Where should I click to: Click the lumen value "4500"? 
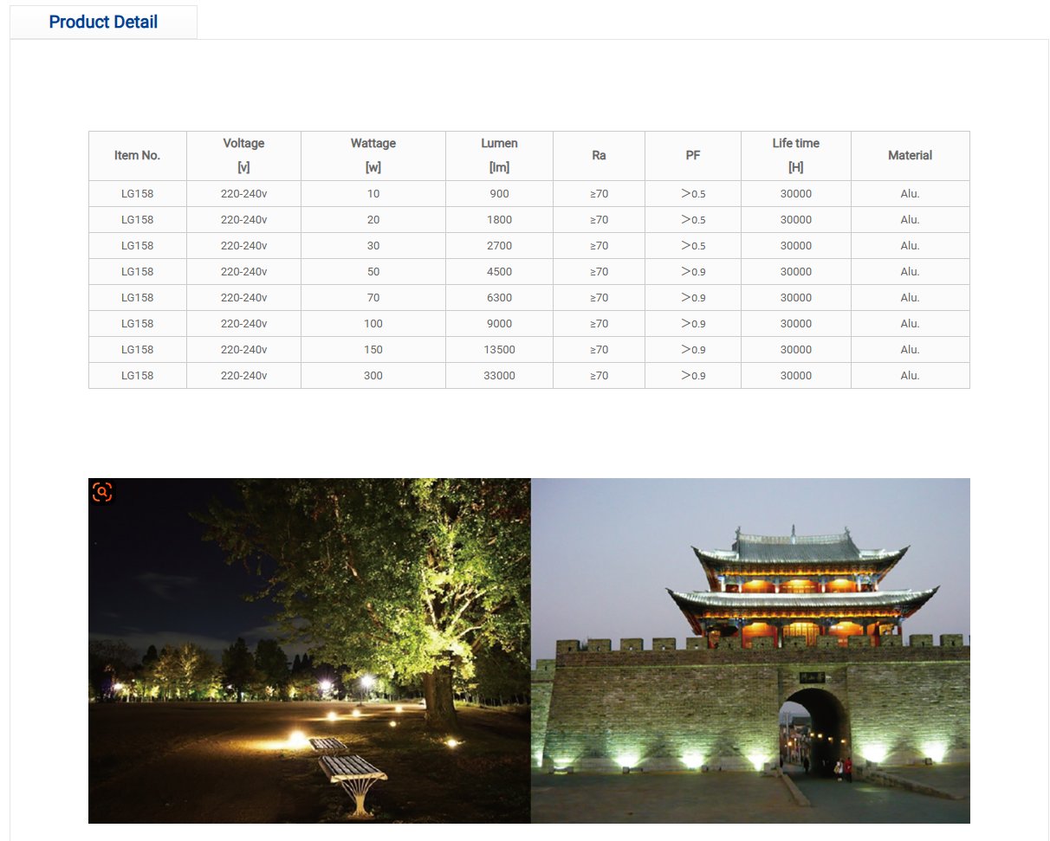point(499,272)
